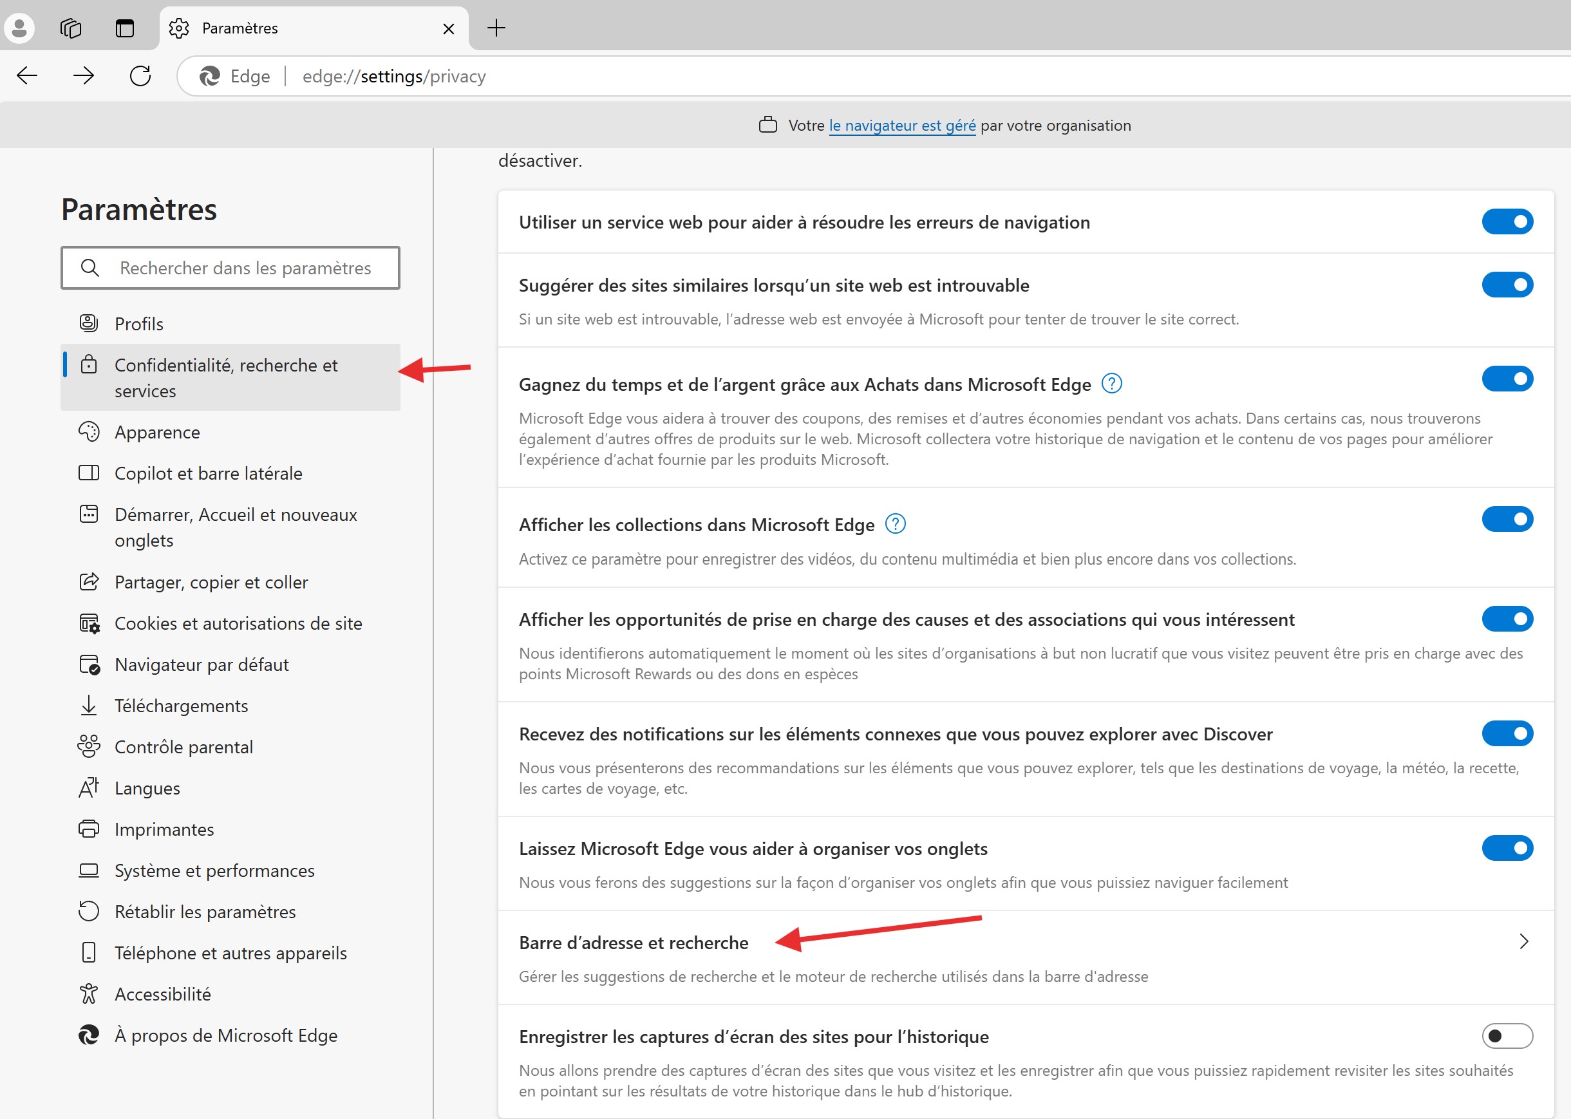Select 'Confidentialité, recherche et services'
Image resolution: width=1571 pixels, height=1119 pixels.
pos(230,377)
